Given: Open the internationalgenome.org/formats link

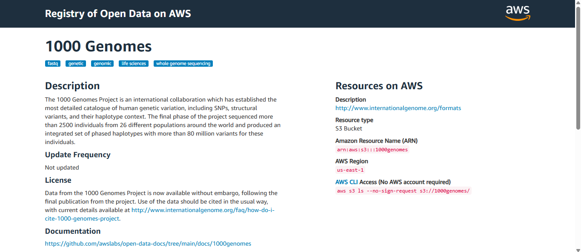Looking at the screenshot, I should coord(398,108).
